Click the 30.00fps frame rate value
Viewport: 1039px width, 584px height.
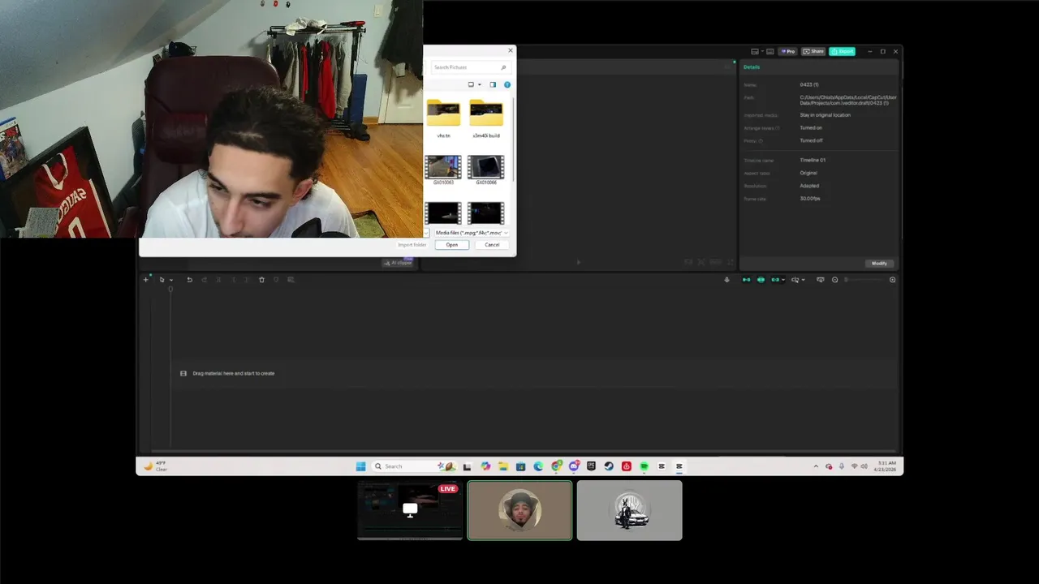pyautogui.click(x=810, y=199)
